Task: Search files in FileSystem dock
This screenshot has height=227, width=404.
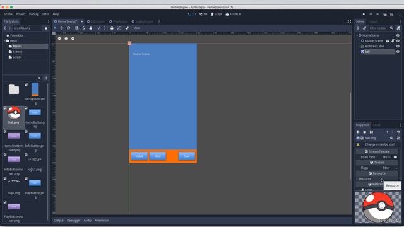Action: pos(39,78)
